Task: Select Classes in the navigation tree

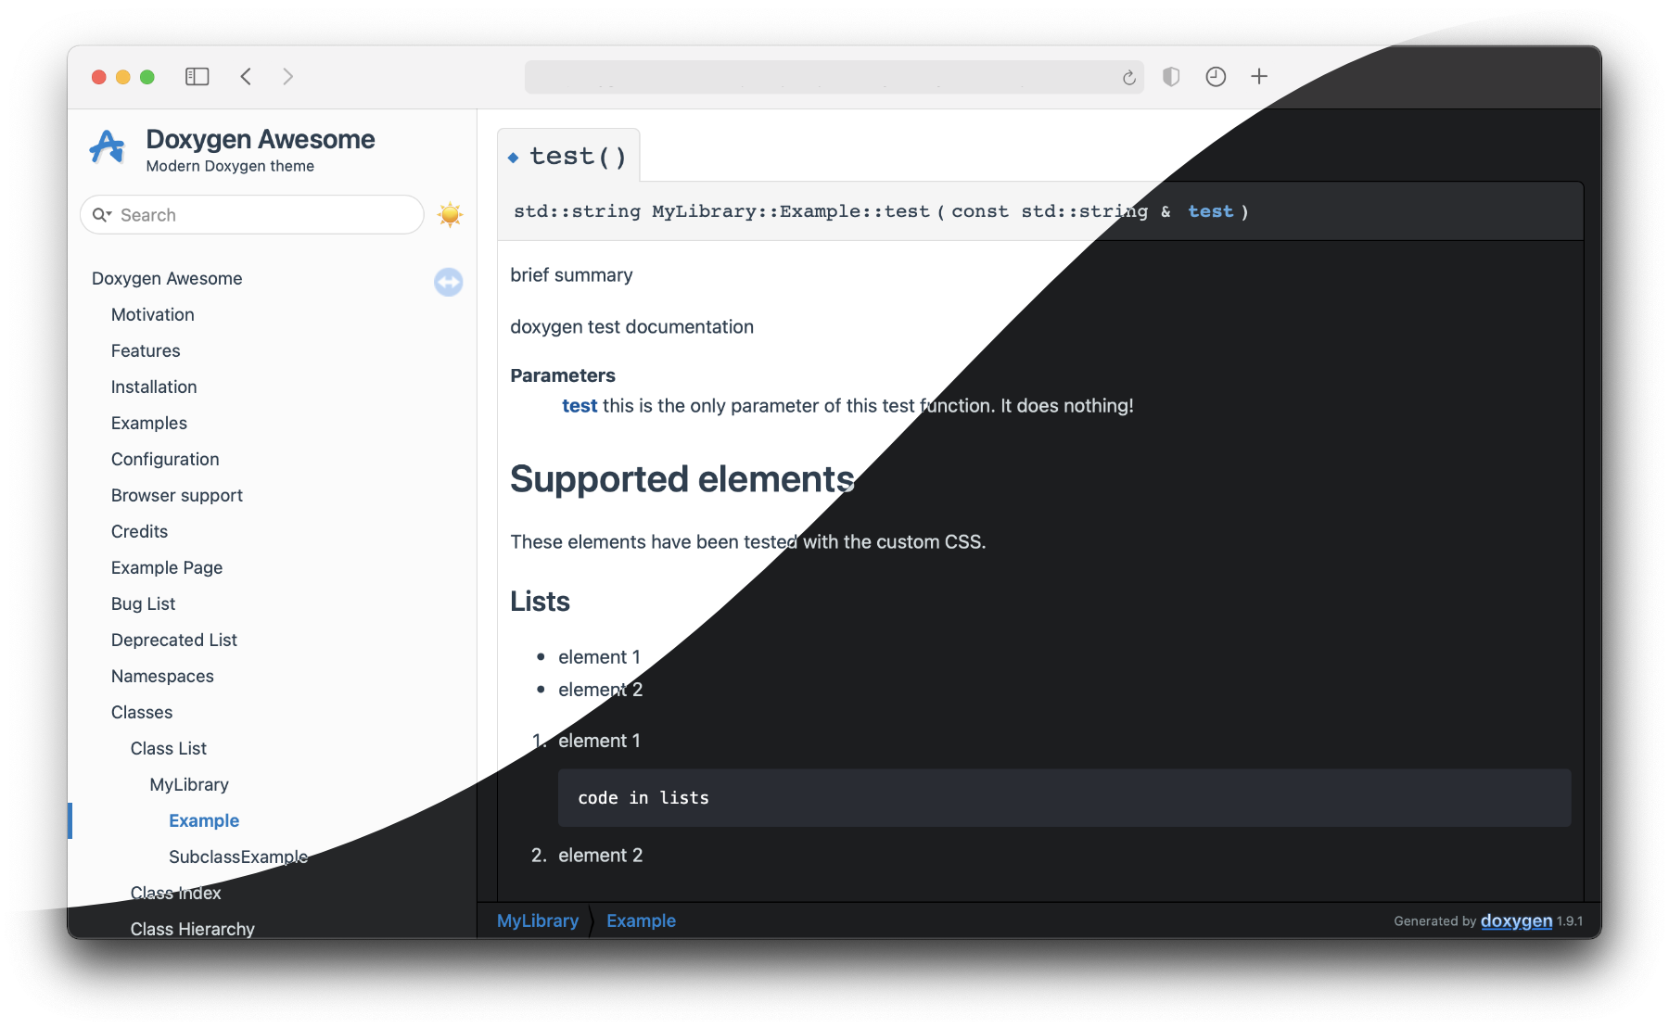Action: click(142, 713)
